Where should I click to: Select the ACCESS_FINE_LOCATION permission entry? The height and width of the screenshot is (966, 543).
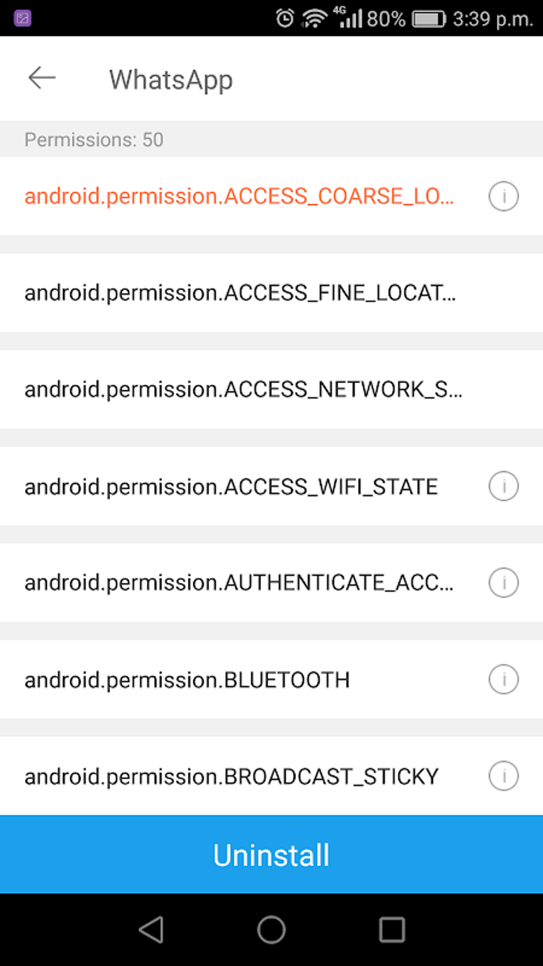point(240,293)
